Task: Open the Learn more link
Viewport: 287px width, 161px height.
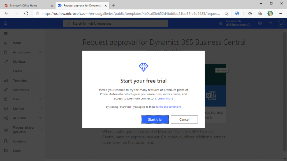Action: pos(165,98)
